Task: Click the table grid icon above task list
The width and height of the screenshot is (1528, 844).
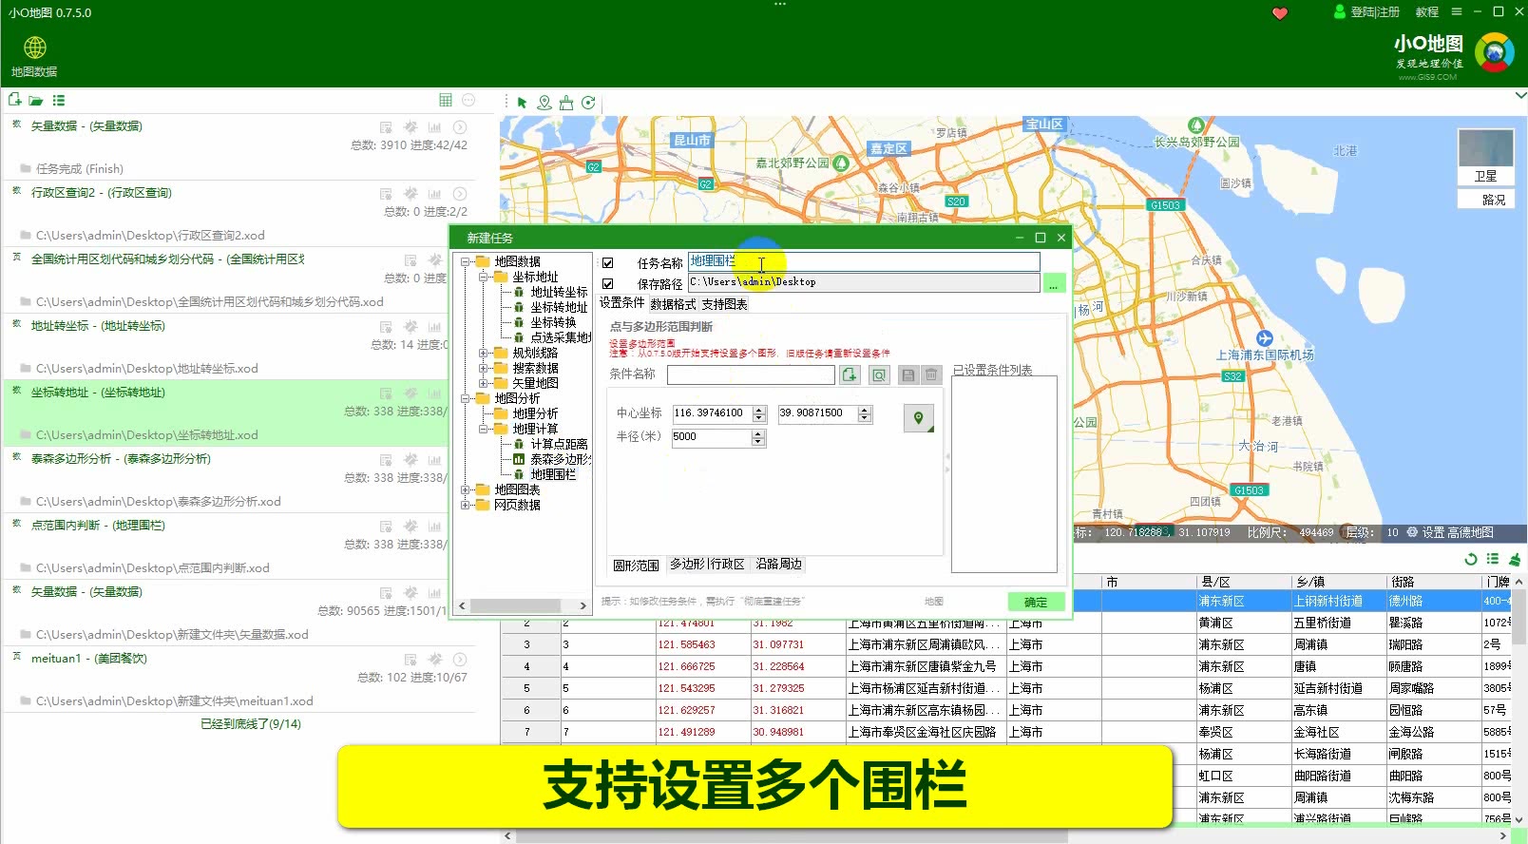Action: 446,100
